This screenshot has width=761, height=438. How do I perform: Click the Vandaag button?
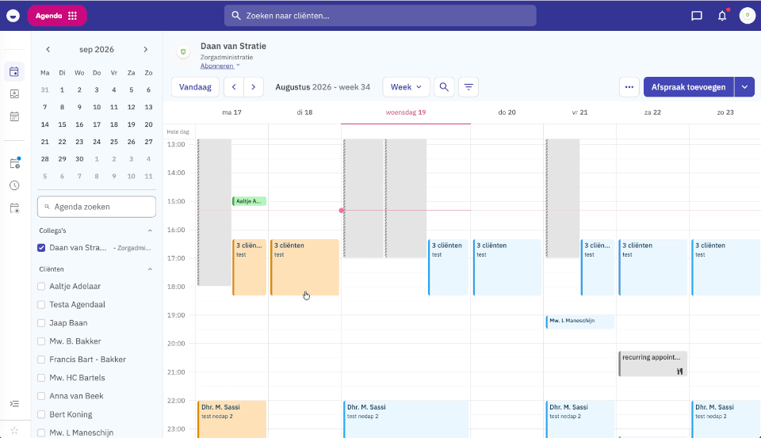tap(195, 87)
